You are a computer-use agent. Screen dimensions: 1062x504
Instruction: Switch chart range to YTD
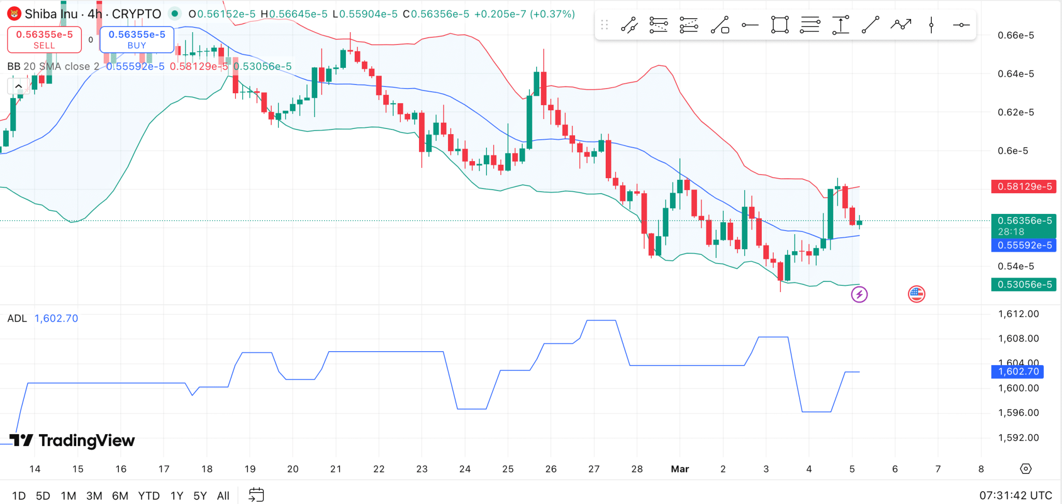coord(149,496)
